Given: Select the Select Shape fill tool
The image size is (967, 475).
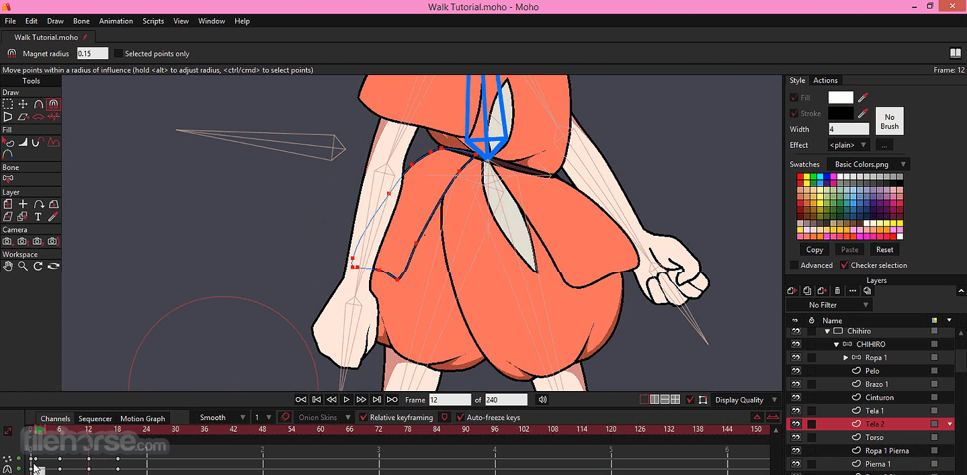Looking at the screenshot, I should coord(7,142).
